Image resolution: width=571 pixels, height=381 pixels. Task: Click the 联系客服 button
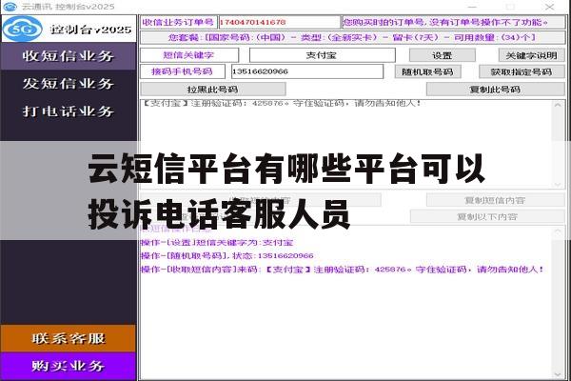(69, 338)
